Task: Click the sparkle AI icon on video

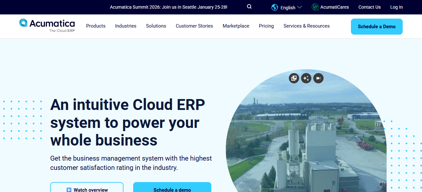Action: click(x=306, y=78)
